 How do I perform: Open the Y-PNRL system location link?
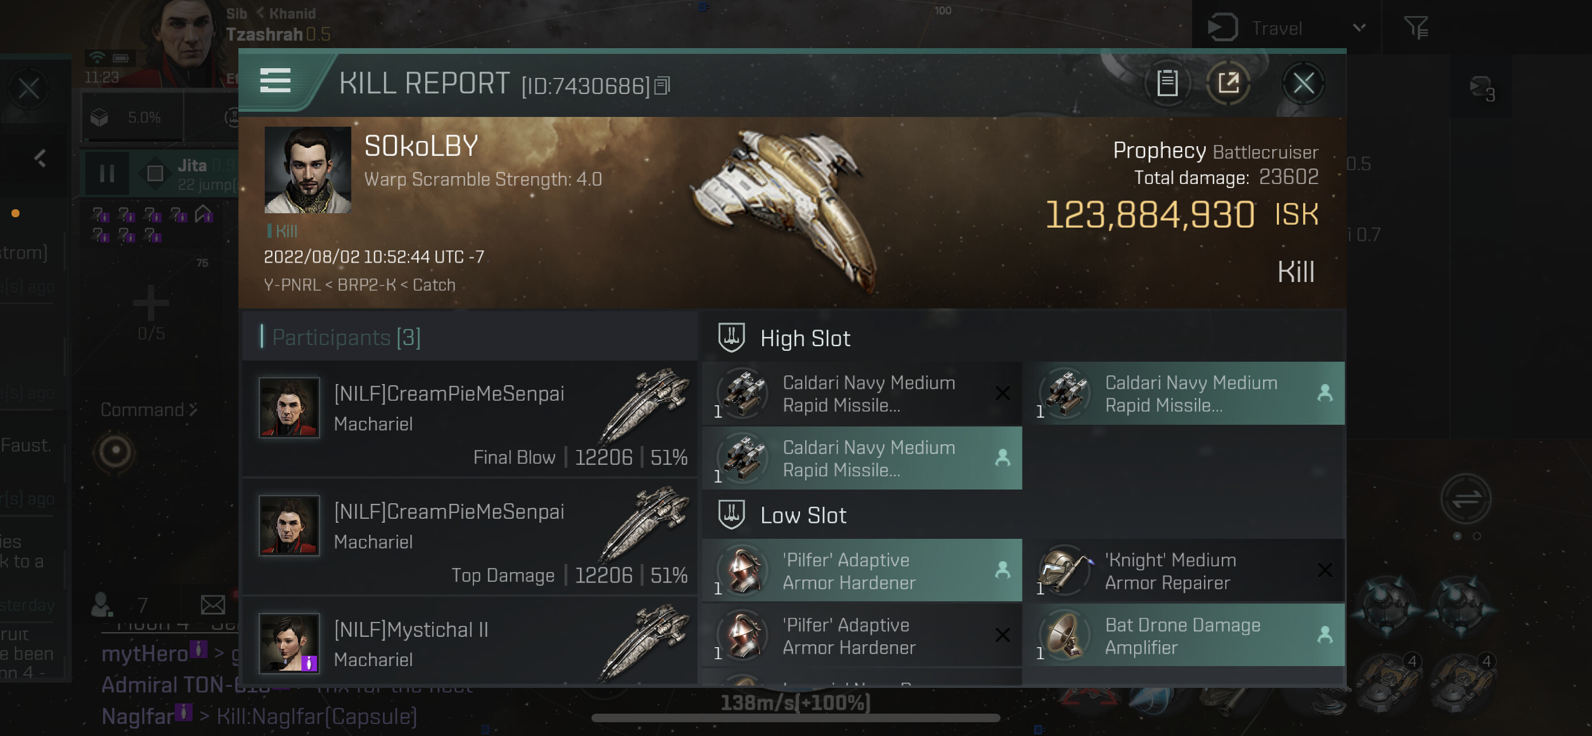(292, 285)
